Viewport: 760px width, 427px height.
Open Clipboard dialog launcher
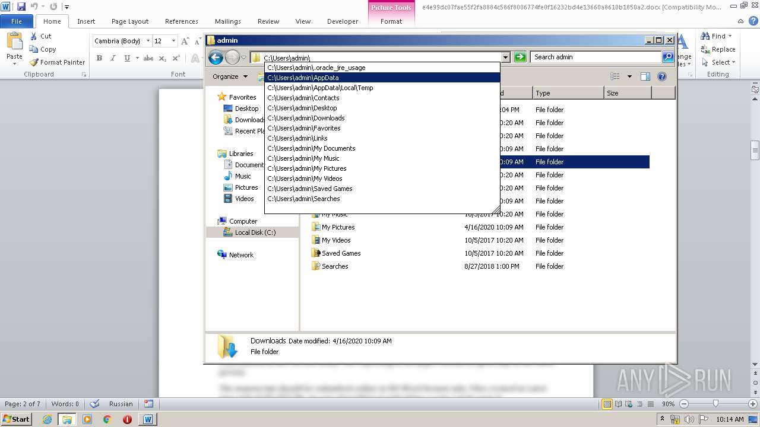tap(84, 75)
